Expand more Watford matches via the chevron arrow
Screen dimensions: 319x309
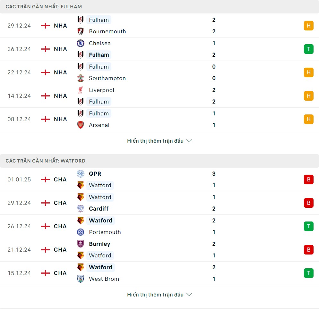(189, 295)
